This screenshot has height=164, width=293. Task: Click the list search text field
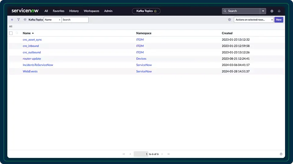pos(75,20)
